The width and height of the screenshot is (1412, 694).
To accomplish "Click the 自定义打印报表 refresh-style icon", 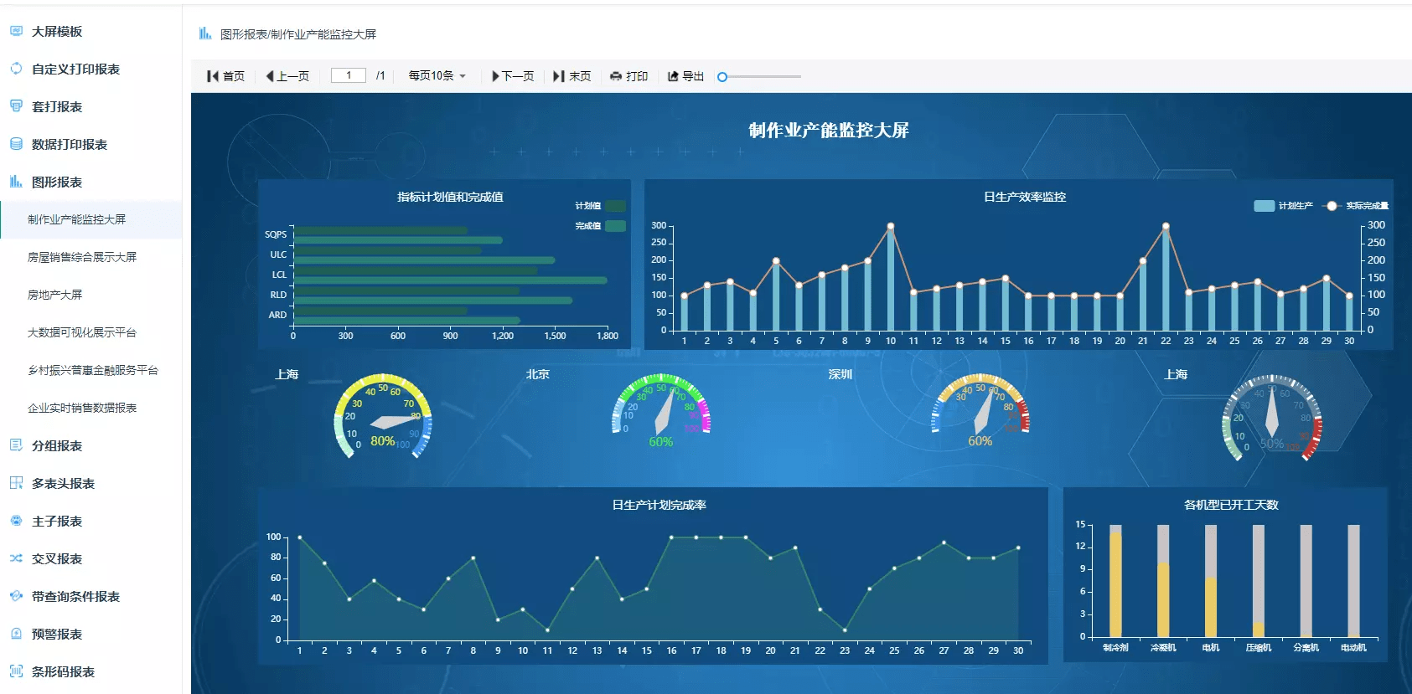I will click(x=16, y=69).
